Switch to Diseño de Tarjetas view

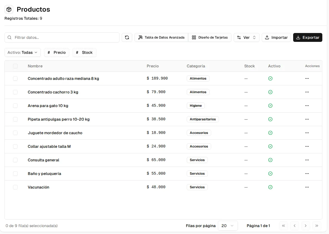tap(210, 37)
